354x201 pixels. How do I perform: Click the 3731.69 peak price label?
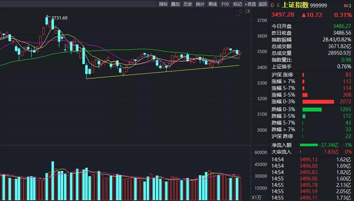click(x=59, y=18)
